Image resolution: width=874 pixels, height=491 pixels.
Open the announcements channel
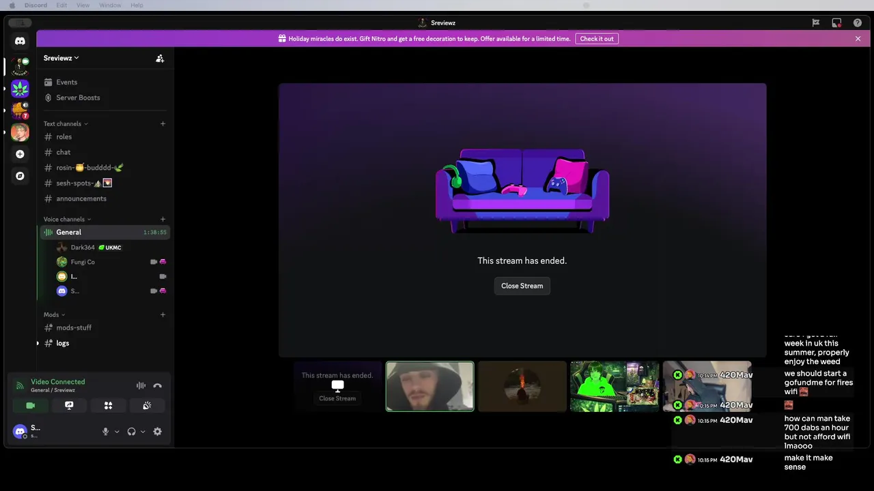tap(104, 198)
